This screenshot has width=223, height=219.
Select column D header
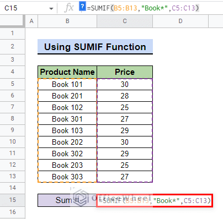[x=180, y=21]
